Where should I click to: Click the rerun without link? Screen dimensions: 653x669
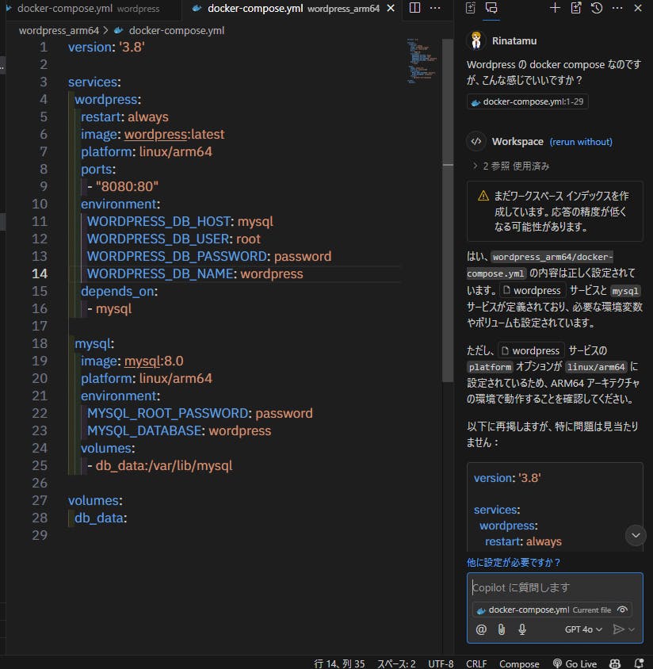(x=581, y=142)
